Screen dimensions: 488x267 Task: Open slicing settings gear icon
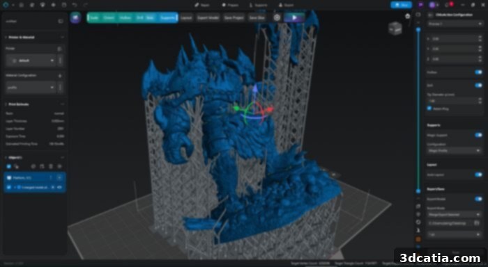(x=277, y=17)
